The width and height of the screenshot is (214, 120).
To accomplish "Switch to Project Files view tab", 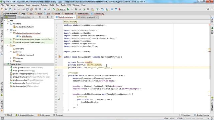I will (24, 17).
